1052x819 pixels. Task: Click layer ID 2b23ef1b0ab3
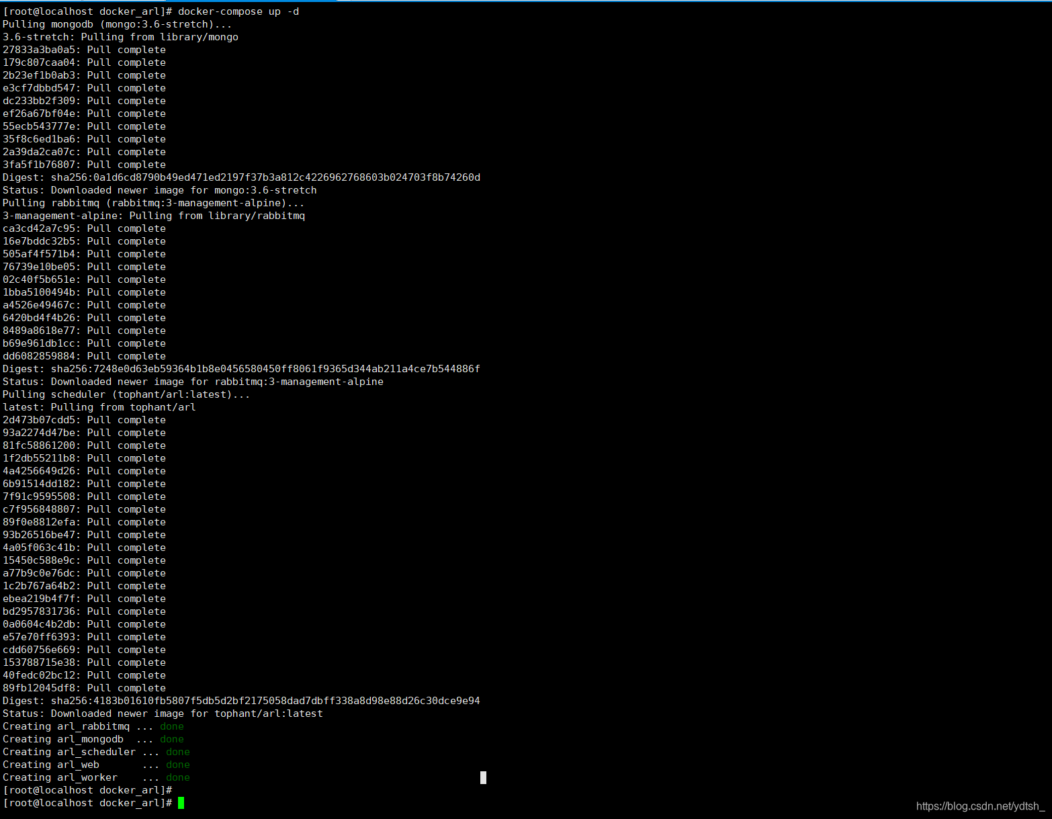click(39, 75)
